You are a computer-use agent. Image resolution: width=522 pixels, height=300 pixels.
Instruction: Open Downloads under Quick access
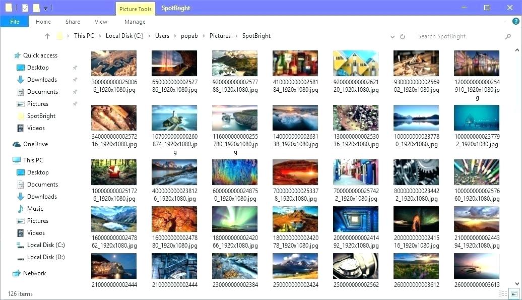pyautogui.click(x=42, y=80)
